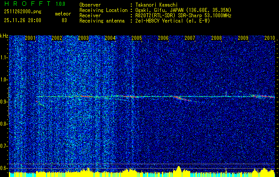This screenshot has height=177, width=279.
Task: Click the Receiver label
Action: (x=90, y=15)
